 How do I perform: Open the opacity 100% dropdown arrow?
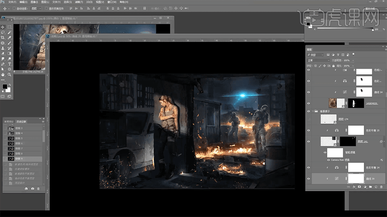pos(353,60)
